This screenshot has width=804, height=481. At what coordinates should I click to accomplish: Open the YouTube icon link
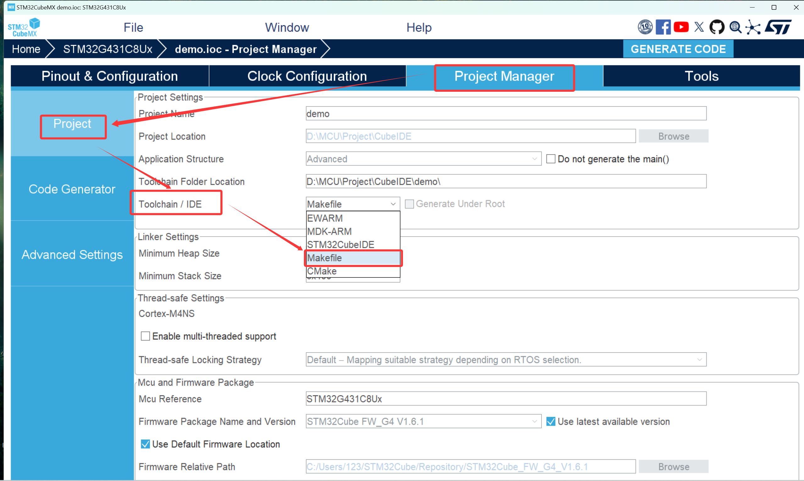[681, 27]
